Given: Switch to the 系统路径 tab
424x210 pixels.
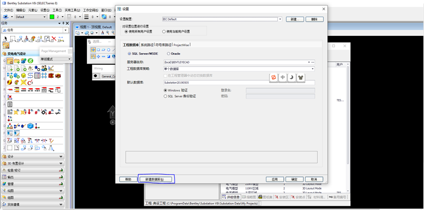Looking at the screenshot, I should (147, 45).
